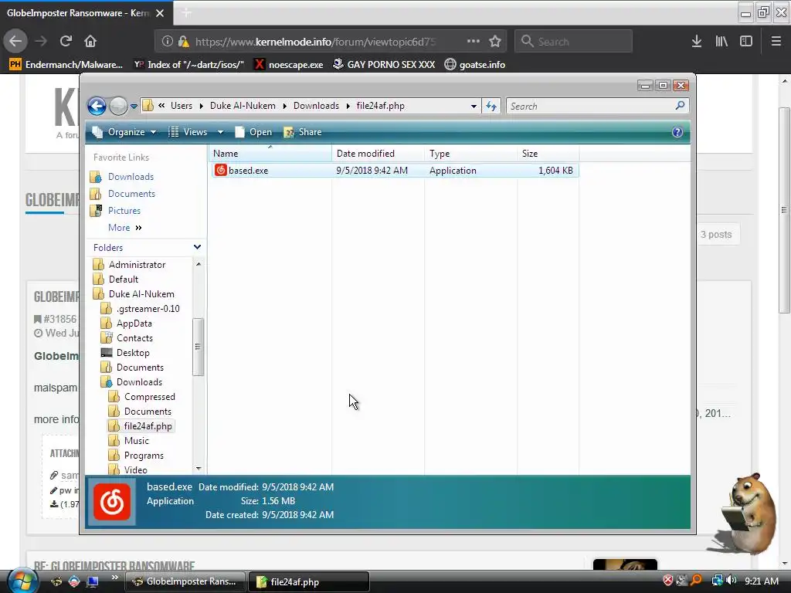Select Administrator folder in tree
The width and height of the screenshot is (791, 593).
[137, 265]
